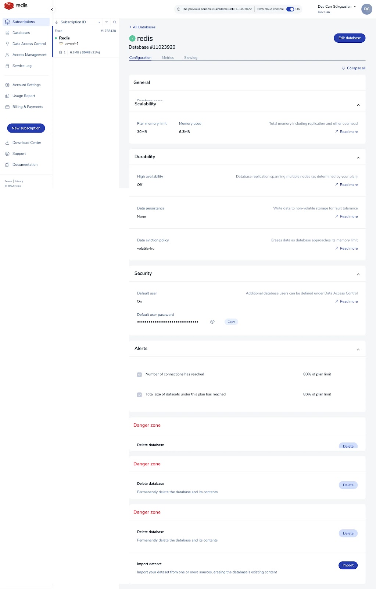The image size is (376, 589).
Task: Collapse the Scalability section chevron
Action: (x=358, y=105)
